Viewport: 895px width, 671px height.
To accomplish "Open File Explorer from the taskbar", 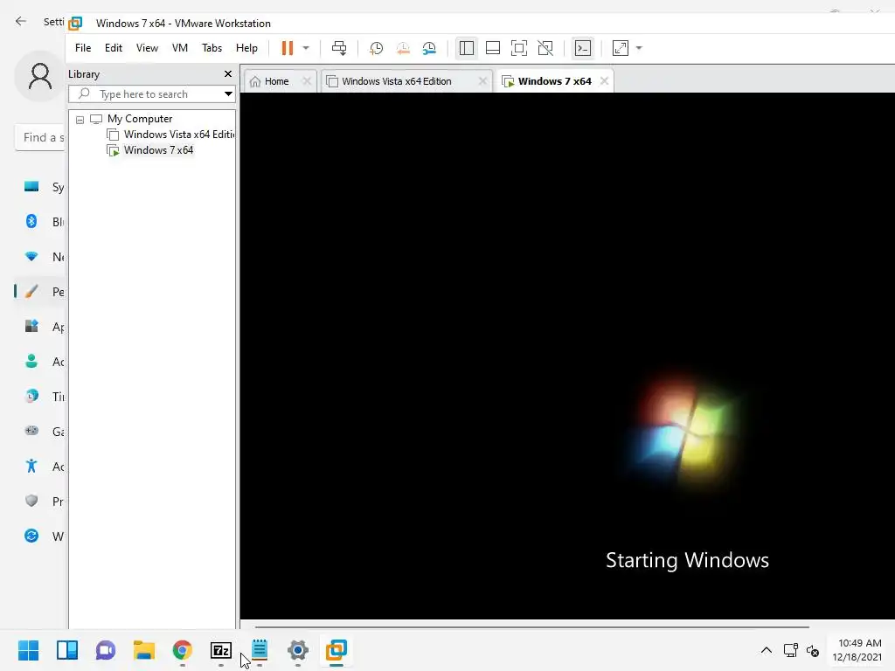I will pos(144,650).
